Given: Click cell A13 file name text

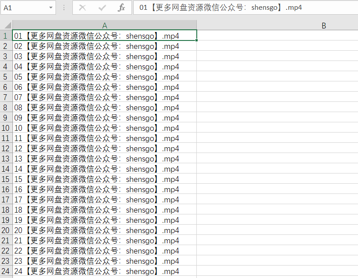Looking at the screenshot, I should click(x=96, y=159).
